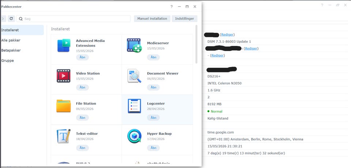This screenshot has height=168, width=351.
Task: Open Advanced Media Extensions with Åbn
Action: 82,57
